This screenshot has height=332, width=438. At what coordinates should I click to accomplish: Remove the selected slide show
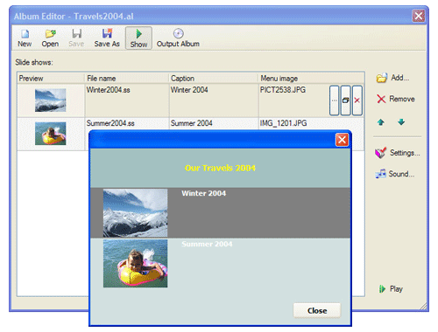[x=396, y=99]
